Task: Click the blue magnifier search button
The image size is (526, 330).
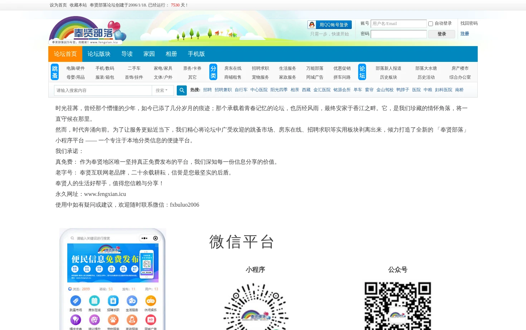Action: 182,90
